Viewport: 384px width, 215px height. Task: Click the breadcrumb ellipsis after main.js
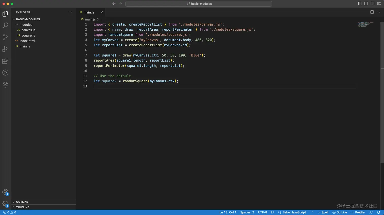[101, 19]
